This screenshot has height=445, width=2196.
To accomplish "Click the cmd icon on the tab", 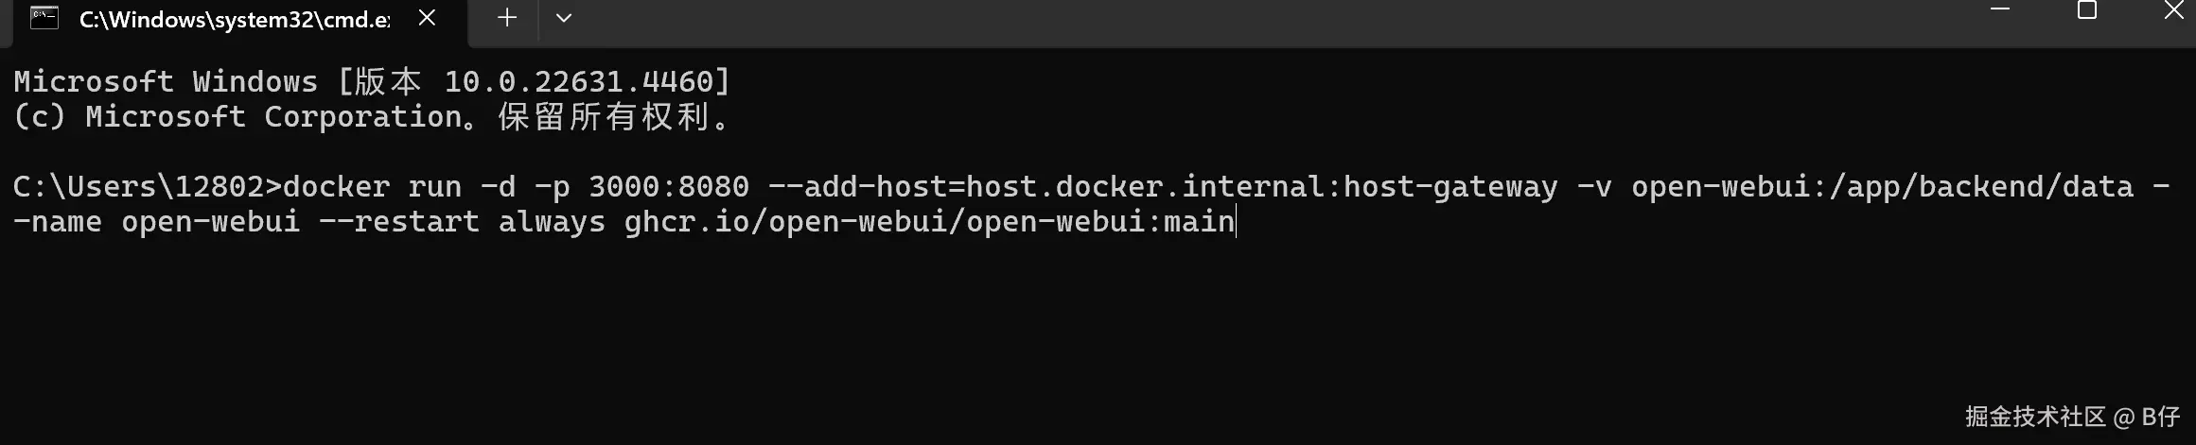I will point(44,17).
